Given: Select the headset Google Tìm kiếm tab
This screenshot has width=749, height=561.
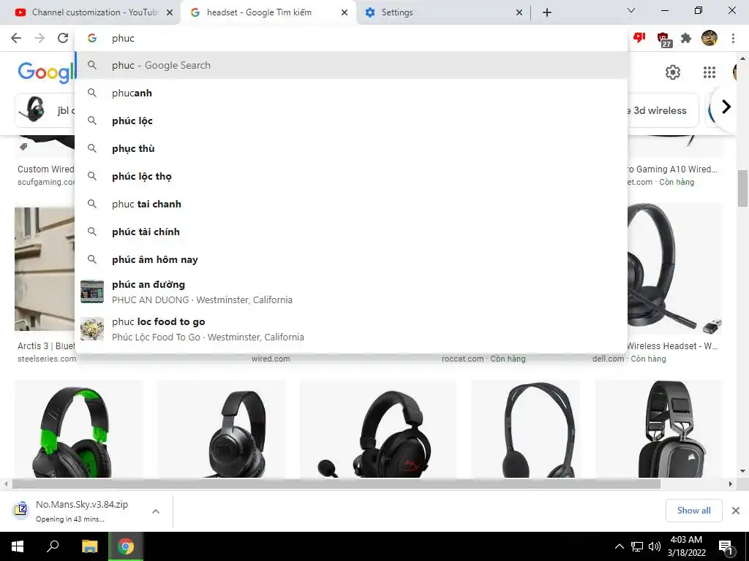Looking at the screenshot, I should coord(269,12).
